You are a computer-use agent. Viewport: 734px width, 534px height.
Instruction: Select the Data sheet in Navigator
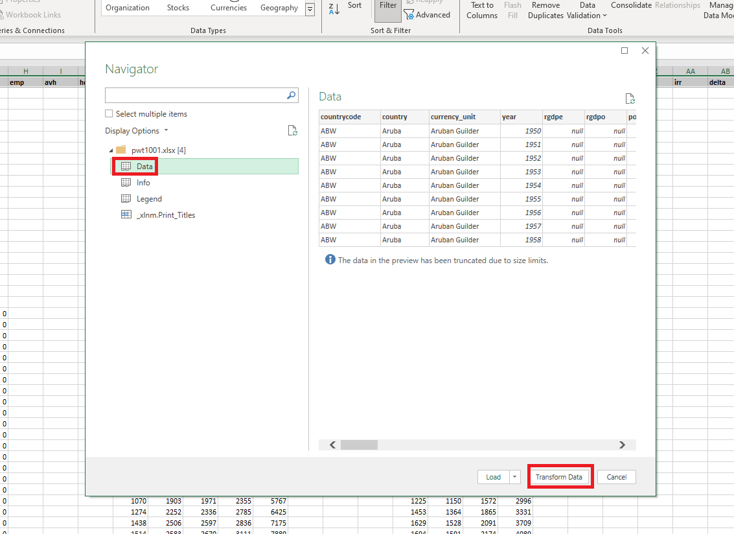[x=144, y=167]
